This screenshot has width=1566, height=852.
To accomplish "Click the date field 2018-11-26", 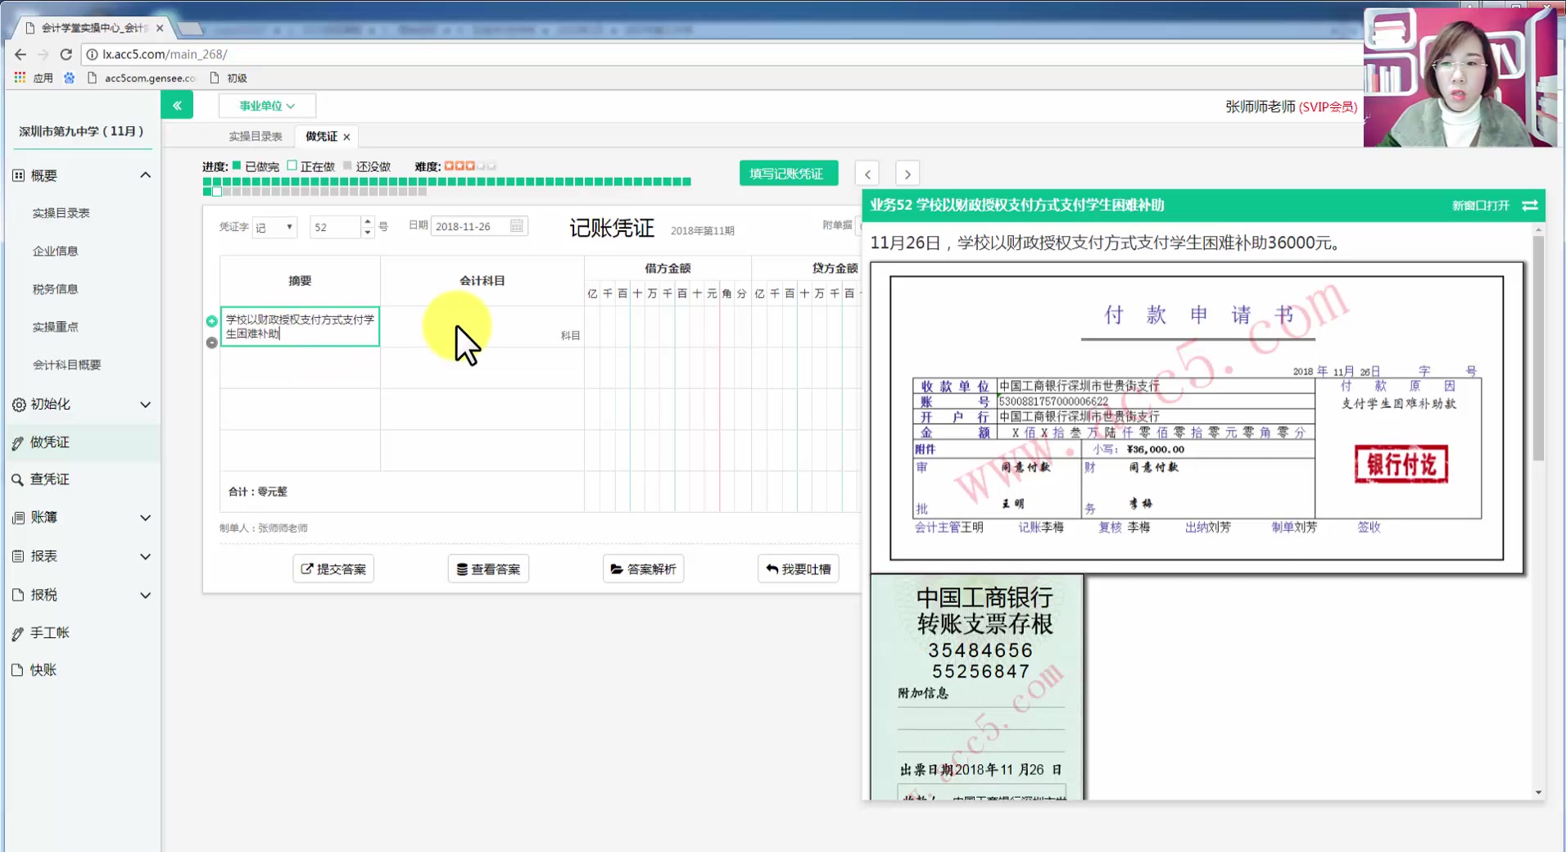I will click(x=479, y=226).
